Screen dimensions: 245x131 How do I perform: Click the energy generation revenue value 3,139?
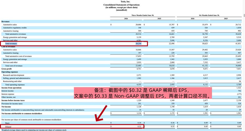tap(139, 37)
